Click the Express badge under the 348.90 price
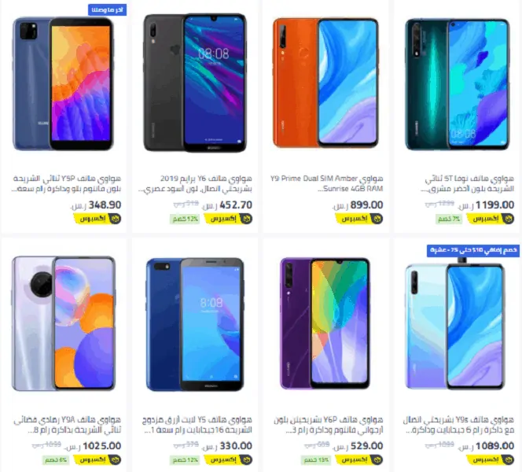 (x=97, y=219)
